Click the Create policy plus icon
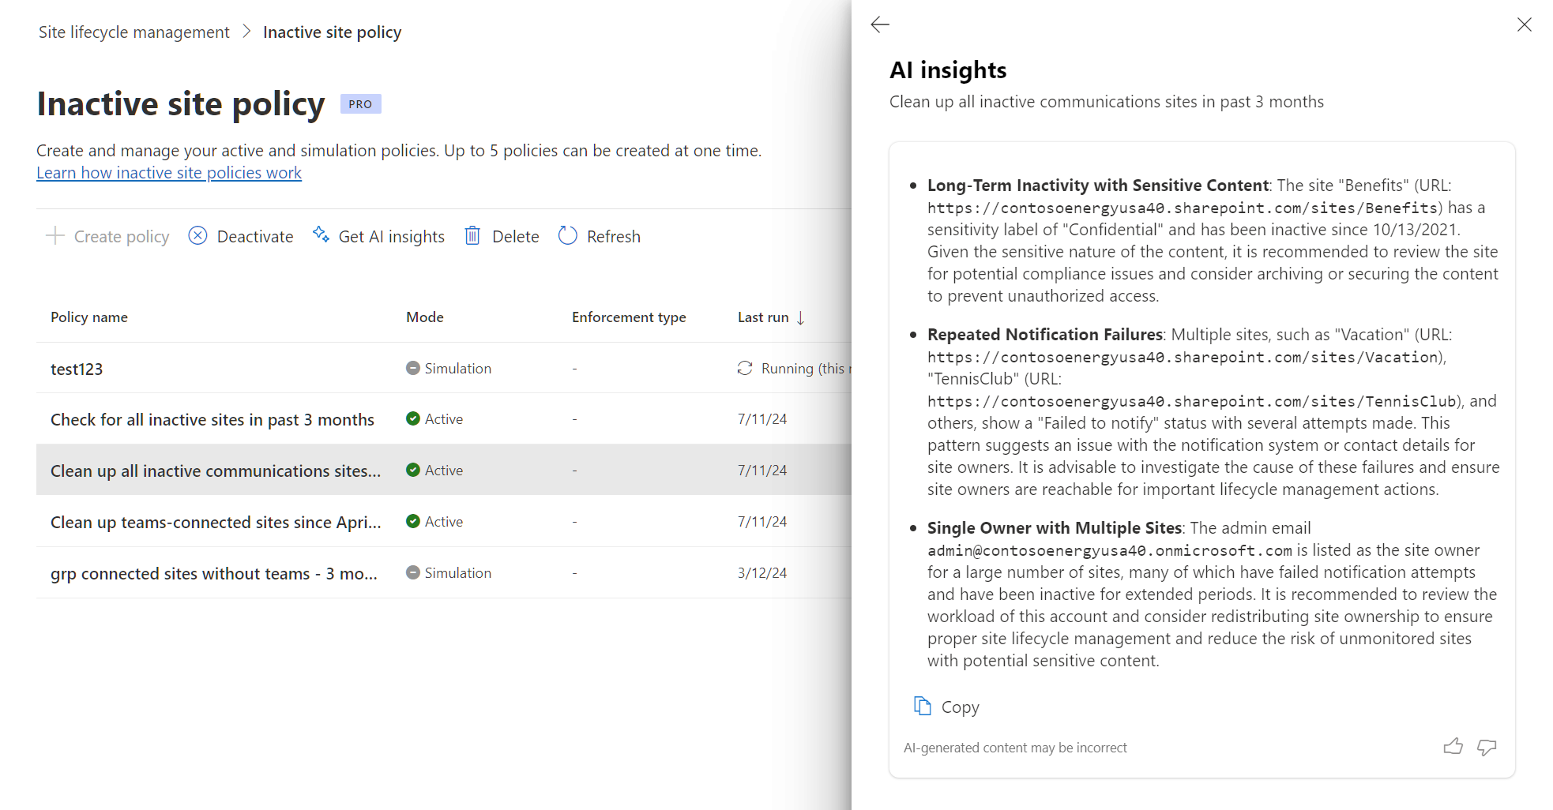The width and height of the screenshot is (1553, 810). tap(55, 236)
